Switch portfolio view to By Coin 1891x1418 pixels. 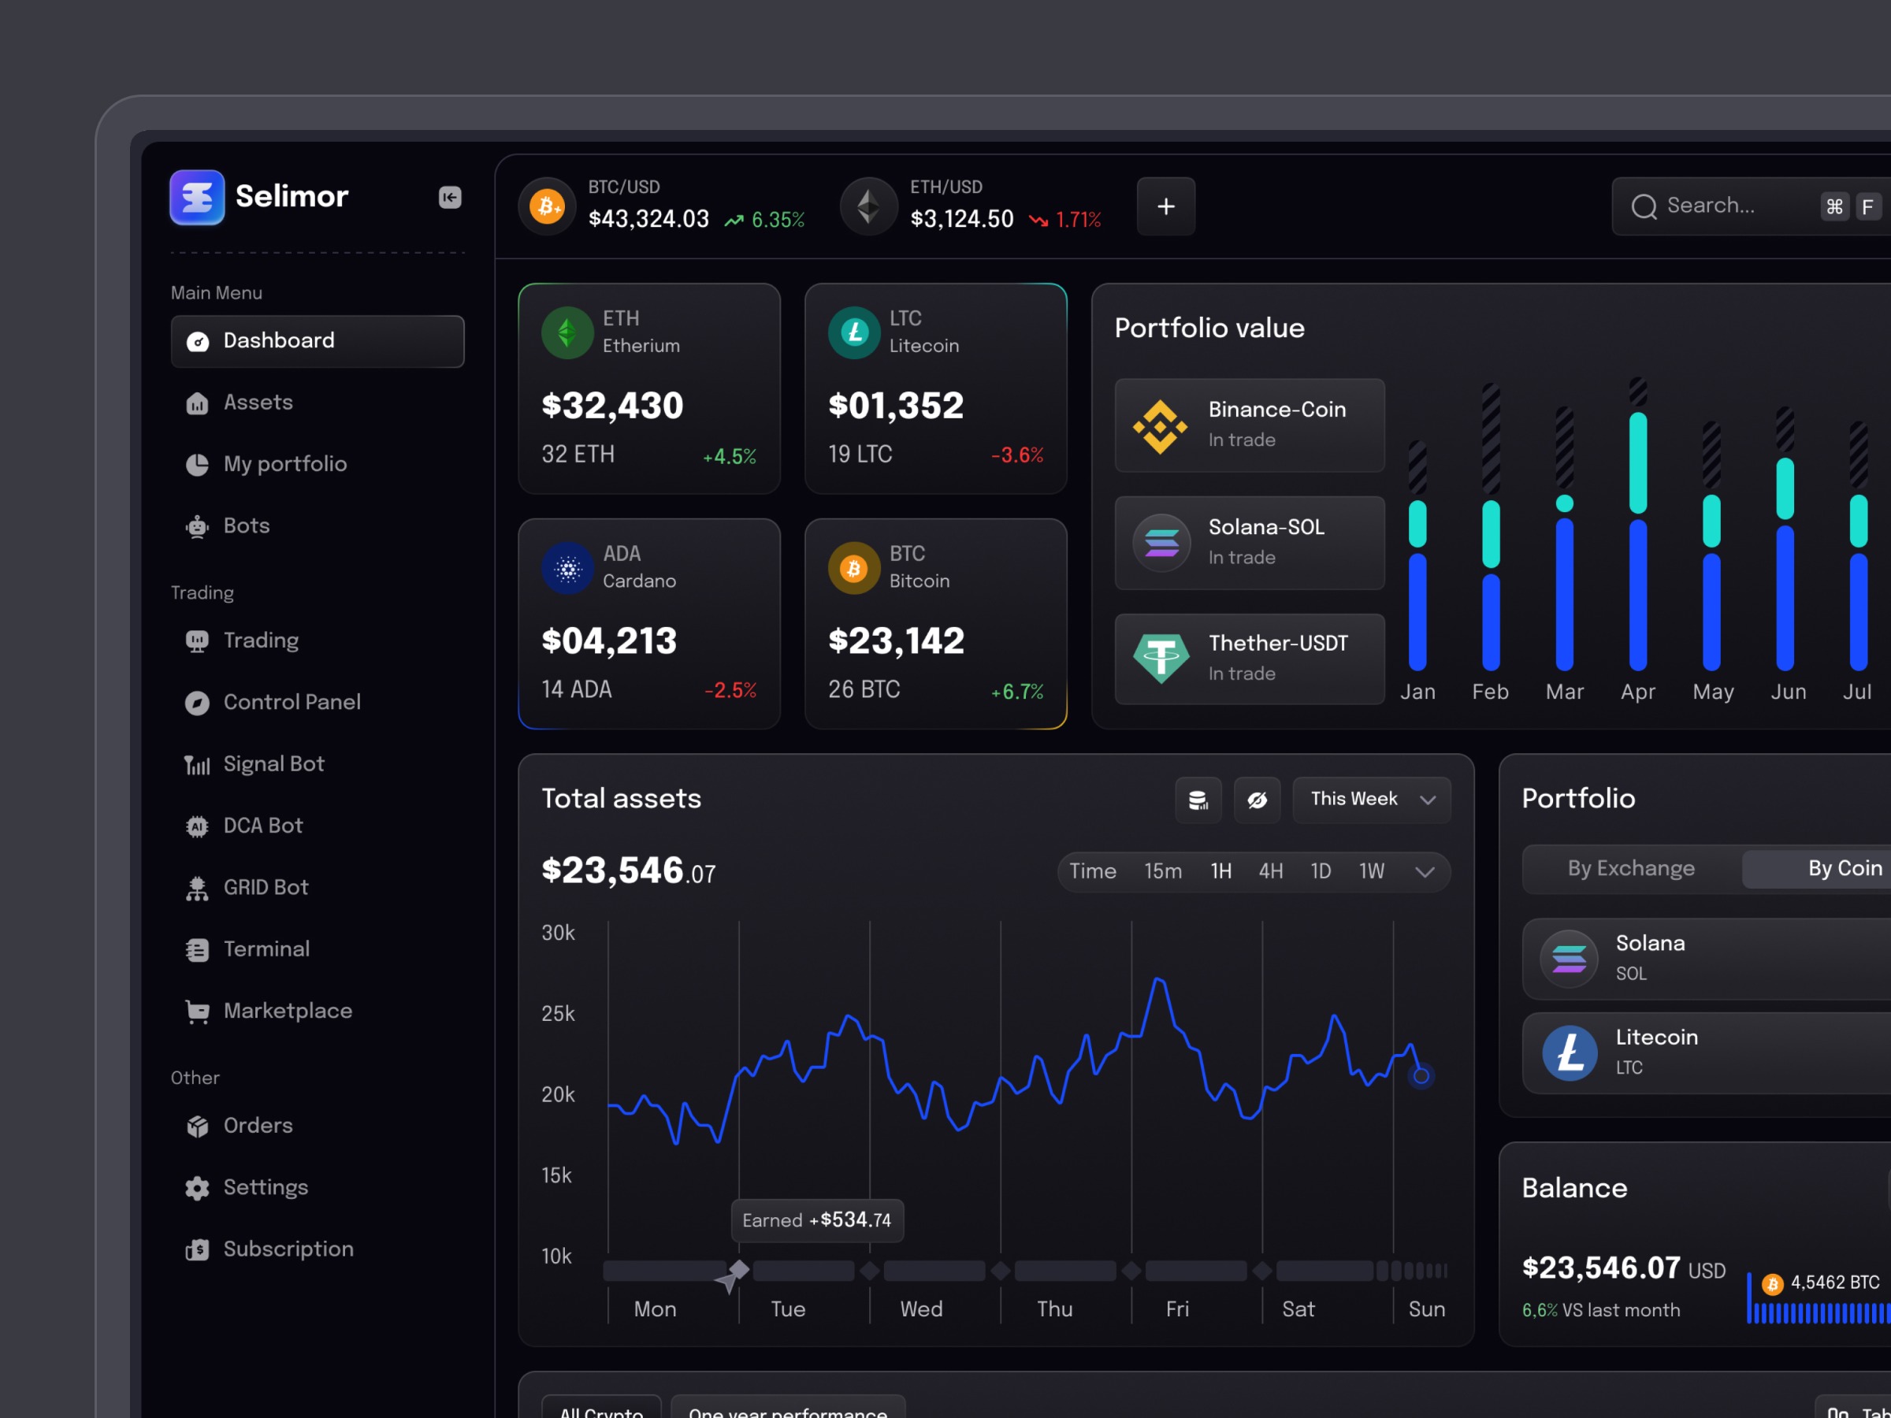point(1818,868)
